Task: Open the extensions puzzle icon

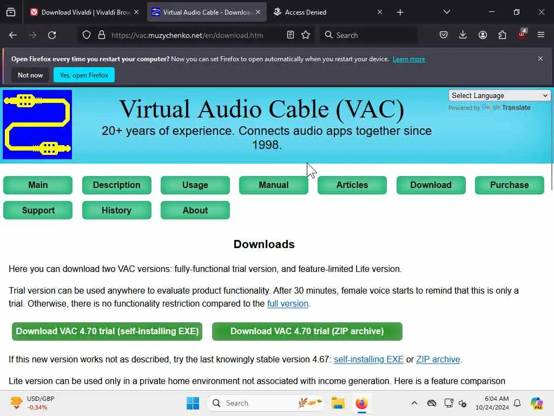Action: [x=502, y=35]
